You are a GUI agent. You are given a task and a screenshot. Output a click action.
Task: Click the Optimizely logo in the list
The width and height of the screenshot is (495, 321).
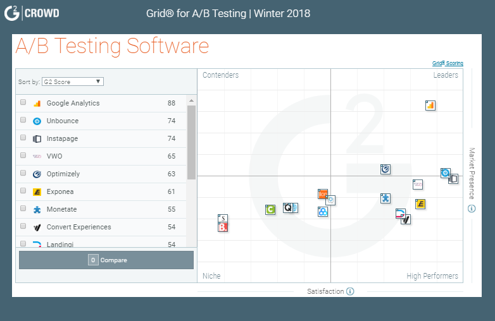point(37,174)
